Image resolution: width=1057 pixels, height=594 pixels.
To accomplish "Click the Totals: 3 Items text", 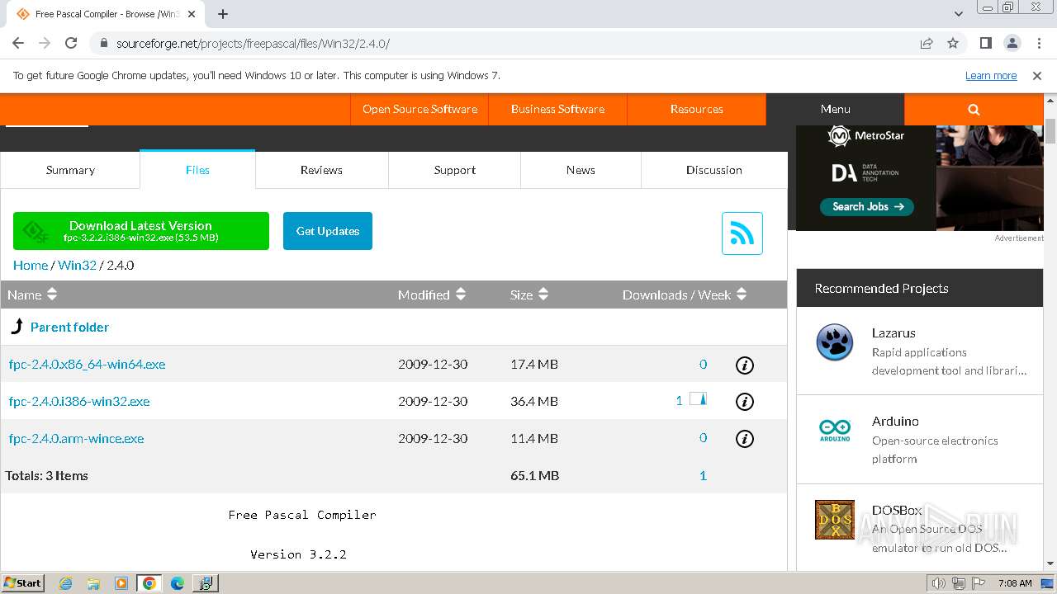I will [x=47, y=475].
